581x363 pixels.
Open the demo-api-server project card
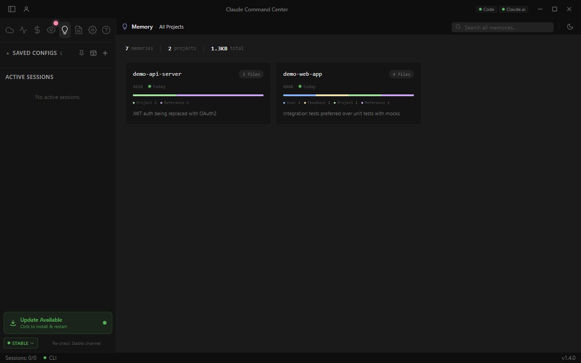tap(198, 93)
